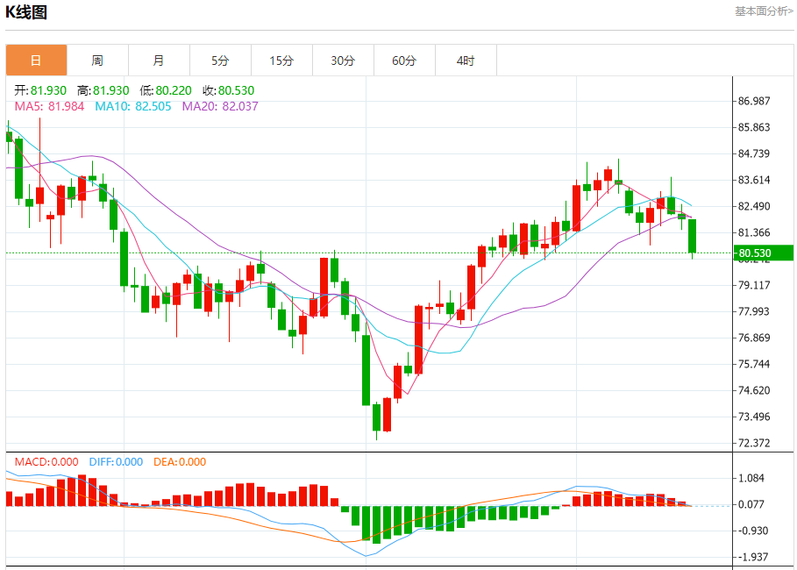Click the K线图 panel title
The image size is (797, 570).
[x=27, y=12]
